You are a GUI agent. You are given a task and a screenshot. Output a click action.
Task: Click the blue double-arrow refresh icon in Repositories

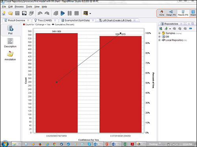click(190, 29)
